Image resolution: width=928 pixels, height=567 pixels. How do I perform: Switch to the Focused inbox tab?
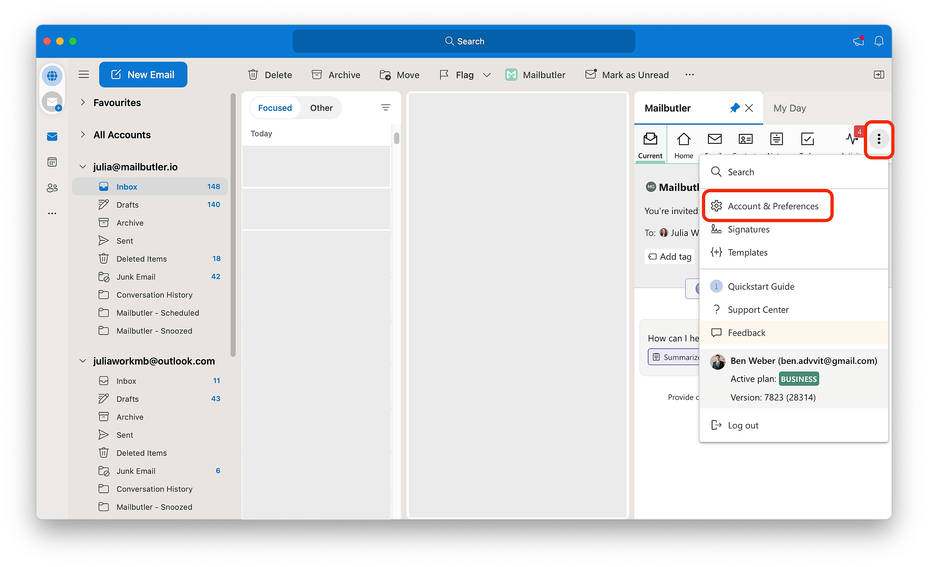pyautogui.click(x=275, y=108)
